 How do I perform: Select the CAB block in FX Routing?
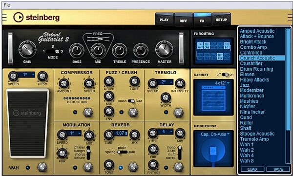[207, 46]
